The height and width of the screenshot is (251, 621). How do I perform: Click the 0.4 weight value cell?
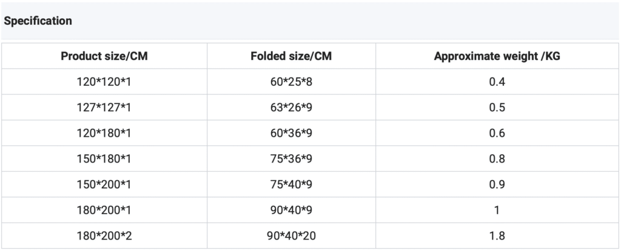(x=497, y=82)
